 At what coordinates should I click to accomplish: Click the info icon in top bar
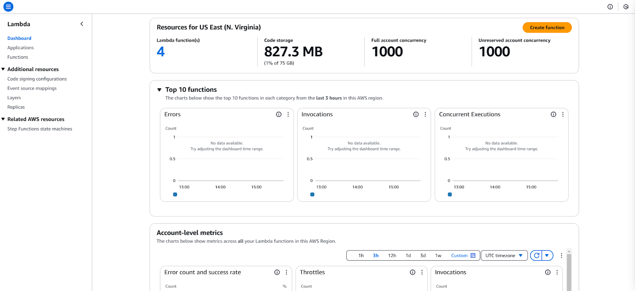click(610, 7)
